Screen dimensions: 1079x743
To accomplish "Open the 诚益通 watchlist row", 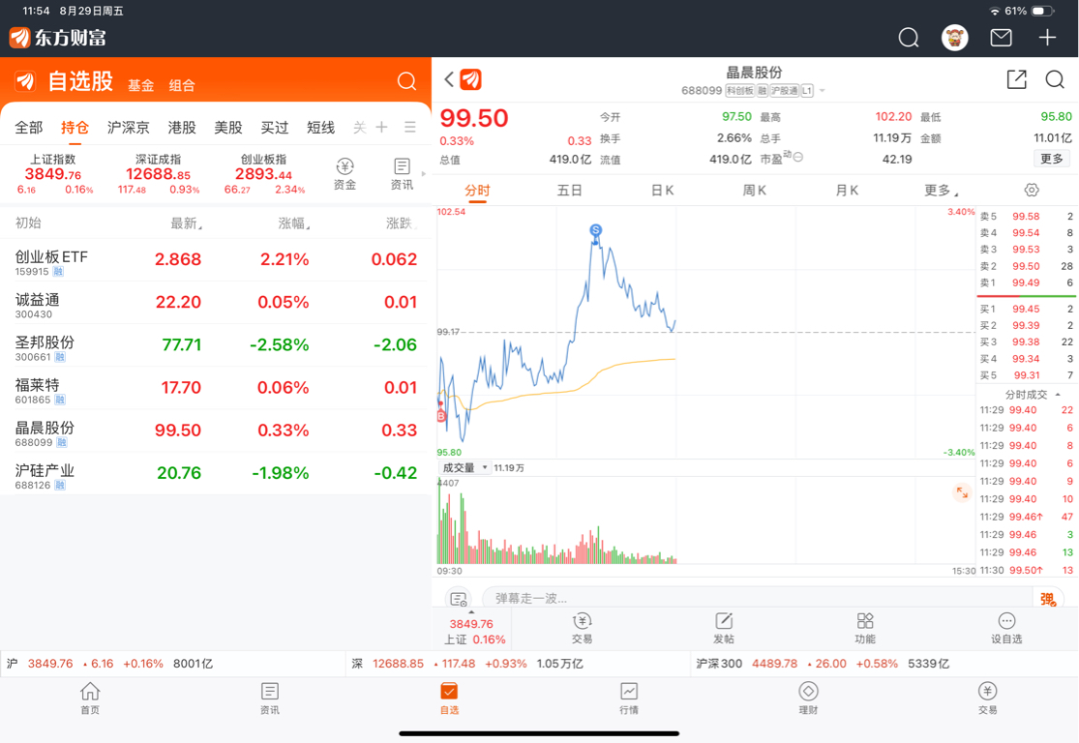I will pyautogui.click(x=216, y=303).
